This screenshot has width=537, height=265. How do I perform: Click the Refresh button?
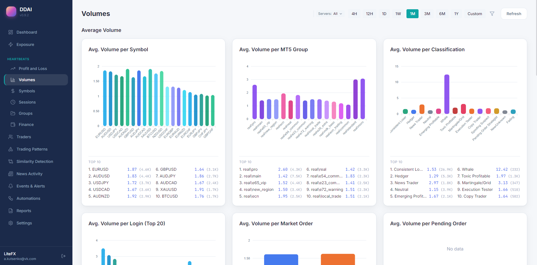pos(514,14)
